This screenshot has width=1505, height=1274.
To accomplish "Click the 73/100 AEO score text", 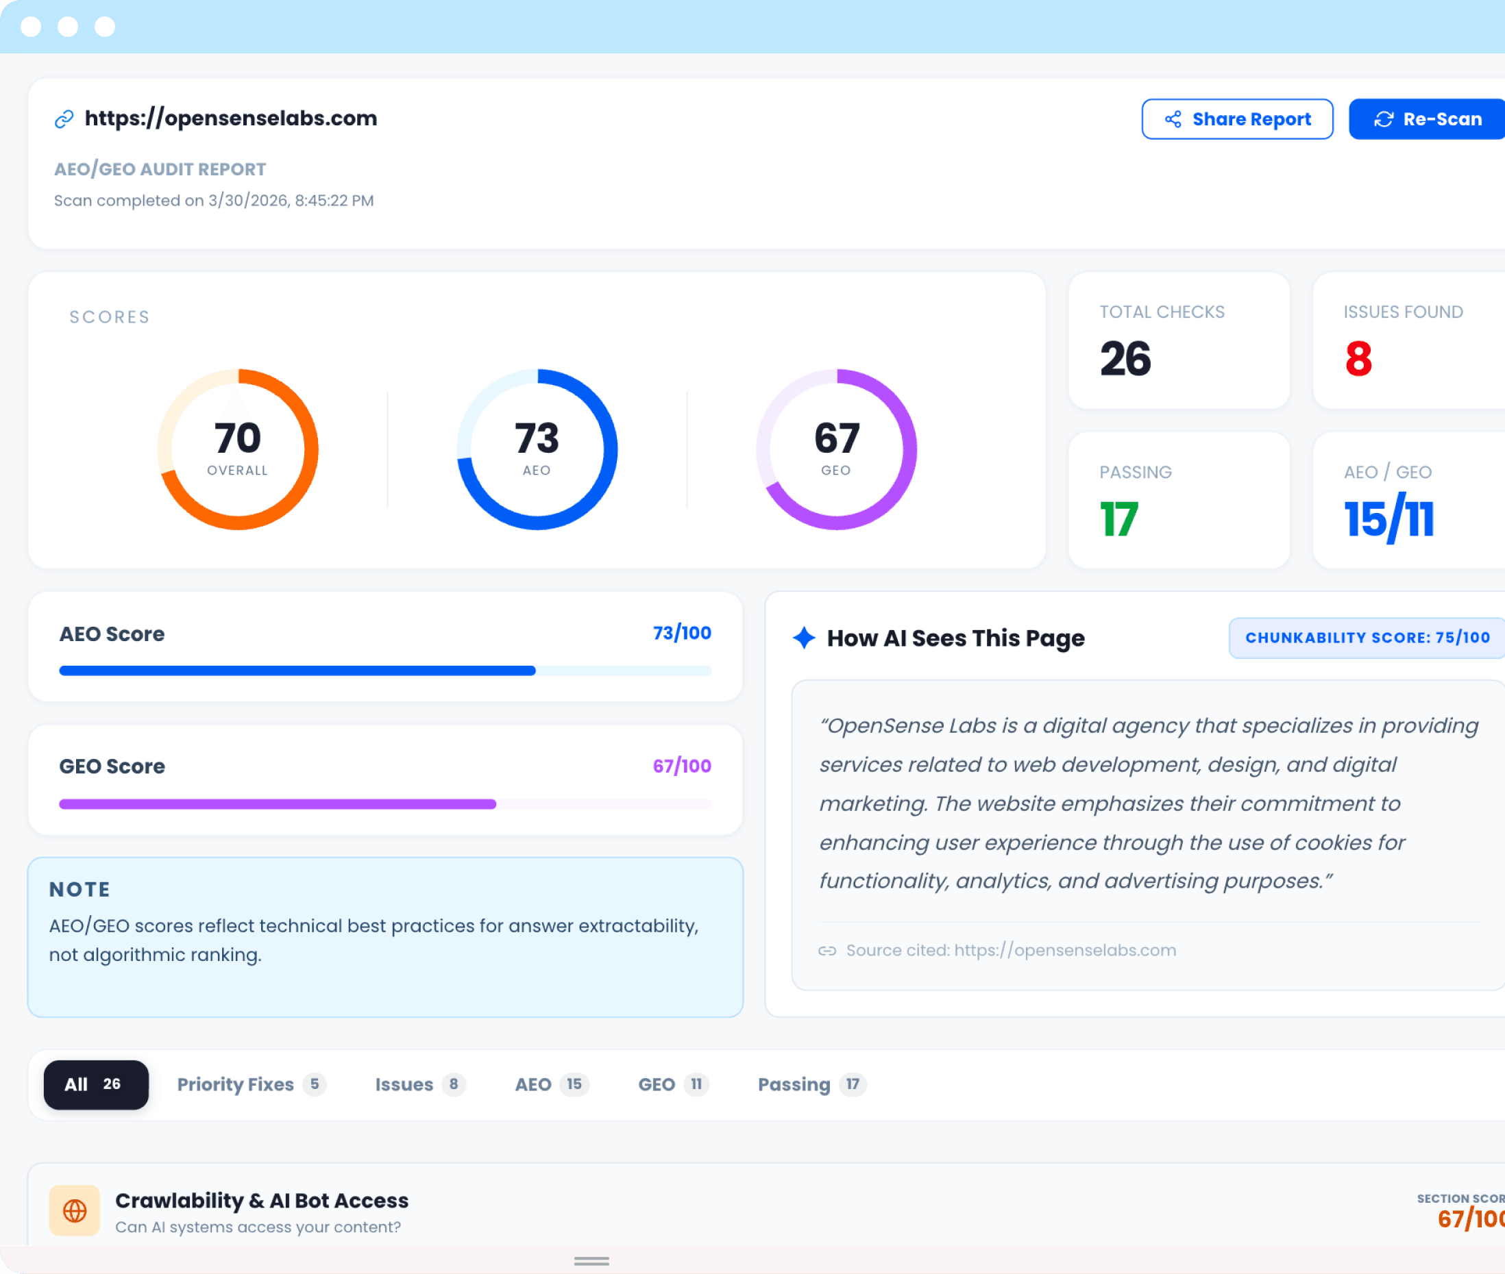I will [x=682, y=634].
